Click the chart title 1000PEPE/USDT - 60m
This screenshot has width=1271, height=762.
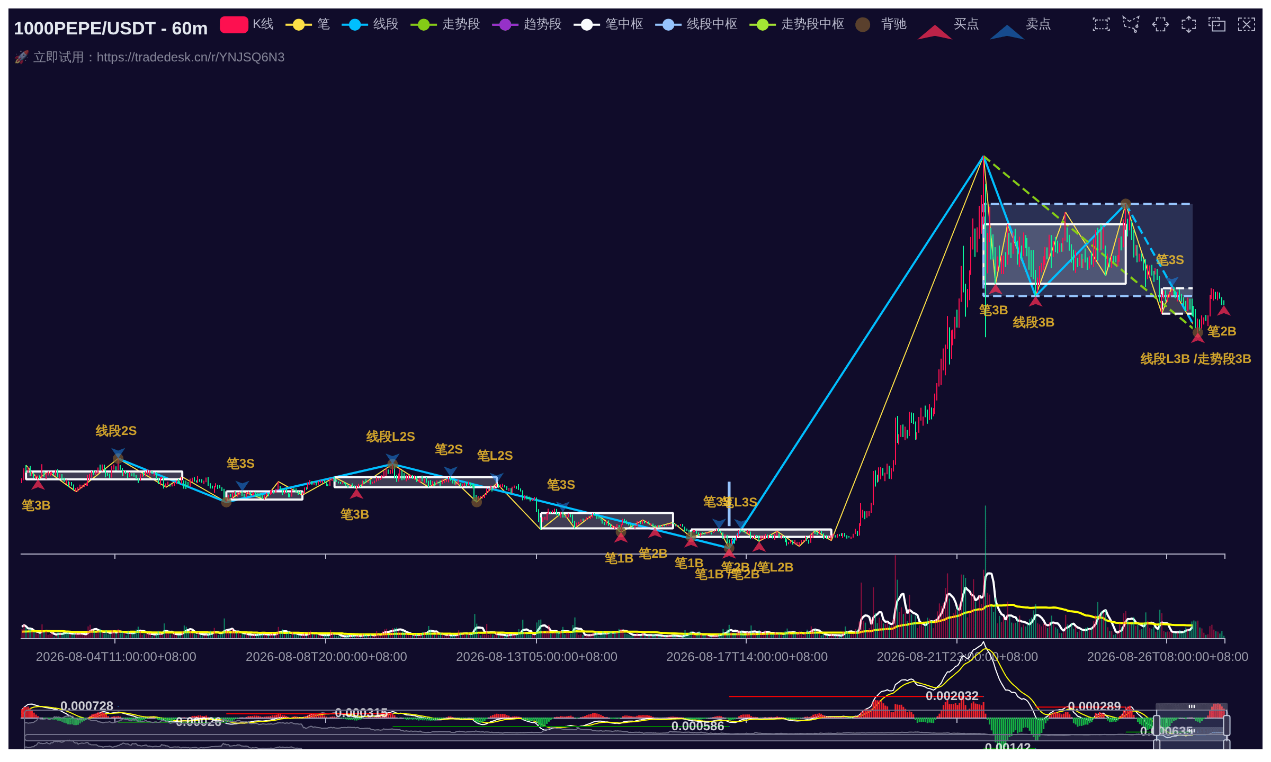[111, 28]
